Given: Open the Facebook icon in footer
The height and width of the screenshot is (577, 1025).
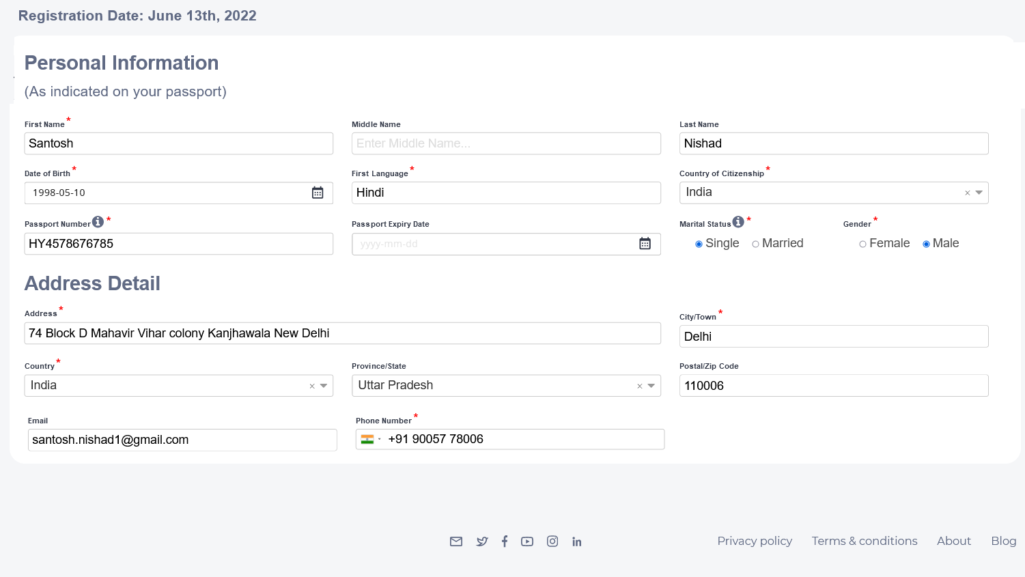Looking at the screenshot, I should coord(505,541).
